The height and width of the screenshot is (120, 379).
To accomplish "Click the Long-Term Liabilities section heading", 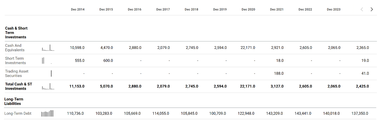I will pyautogui.click(x=14, y=101).
